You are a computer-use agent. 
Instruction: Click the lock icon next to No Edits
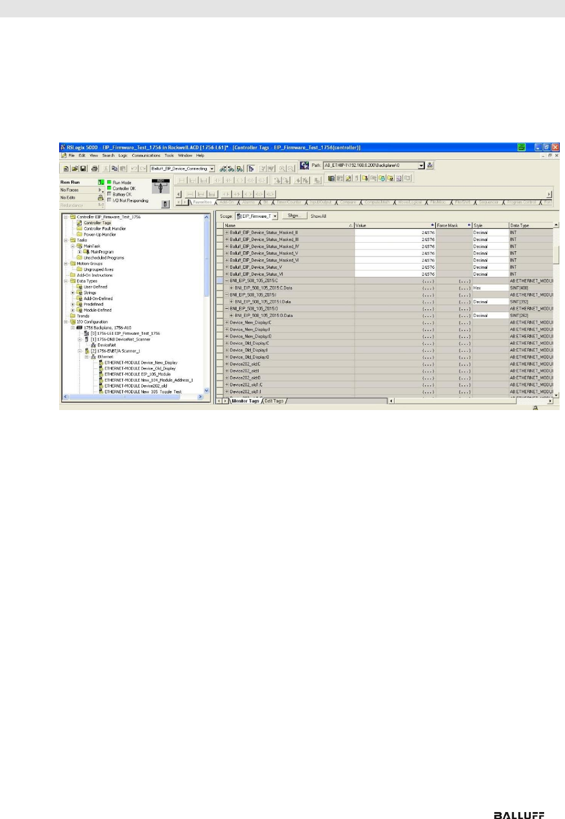pos(100,198)
